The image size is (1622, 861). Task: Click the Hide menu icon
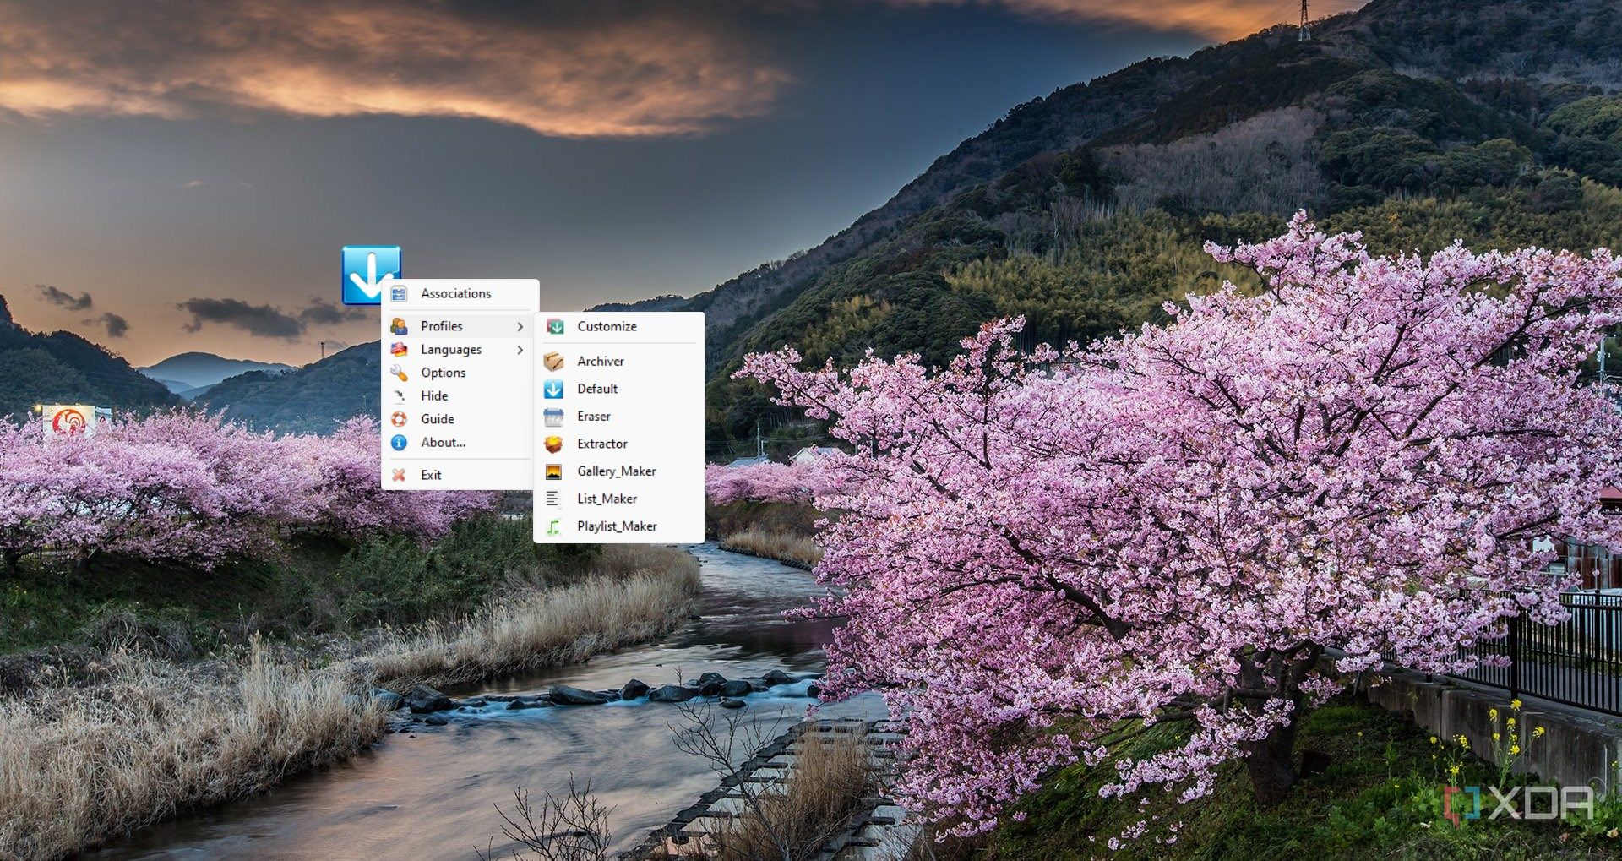tap(399, 395)
